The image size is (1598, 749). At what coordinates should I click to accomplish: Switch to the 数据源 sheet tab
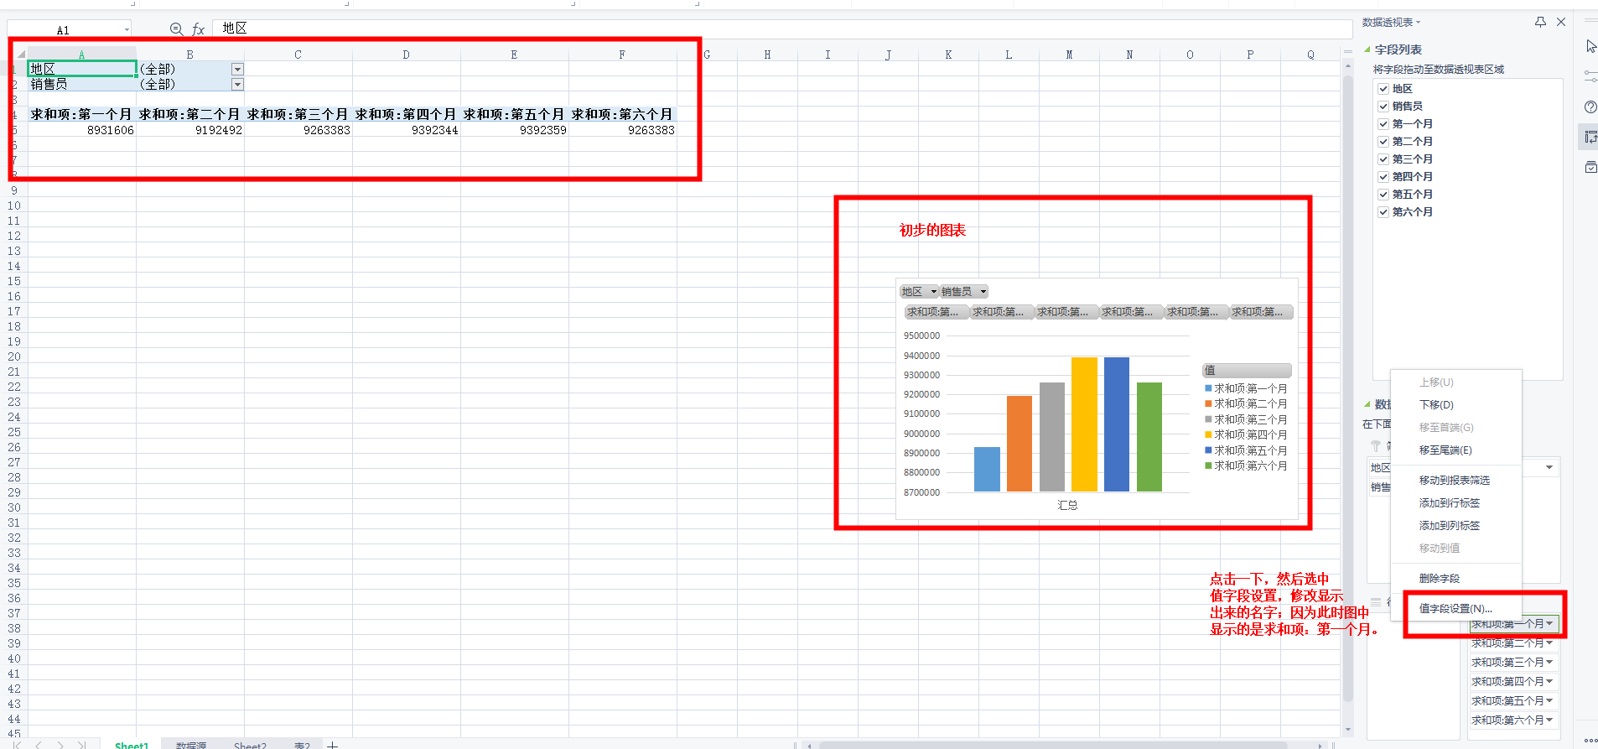tap(191, 745)
